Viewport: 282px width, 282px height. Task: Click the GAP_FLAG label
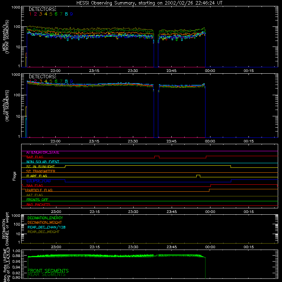(35, 157)
